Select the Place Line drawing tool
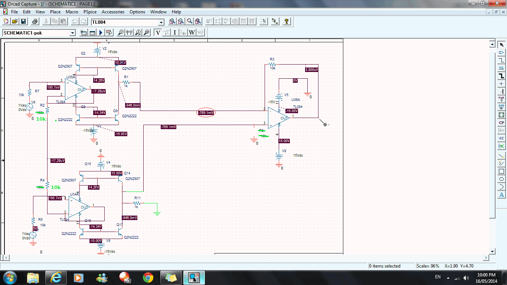 pyautogui.click(x=501, y=155)
